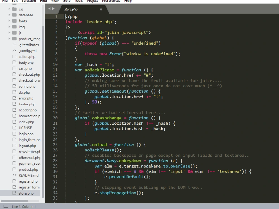Place cursor on the include 'header.php' line
This screenshot has height=209, width=279.
[x=91, y=22]
